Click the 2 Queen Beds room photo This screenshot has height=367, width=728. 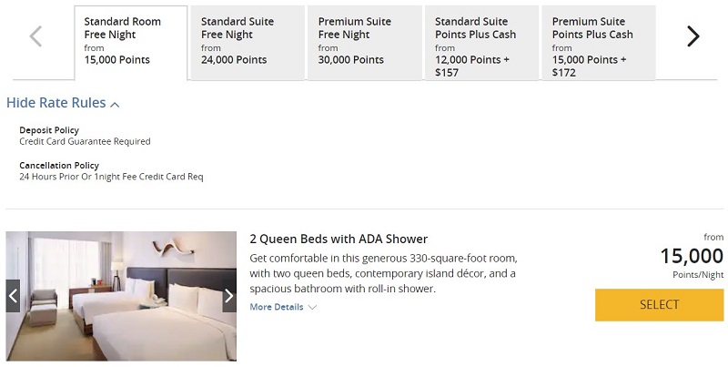(121, 296)
